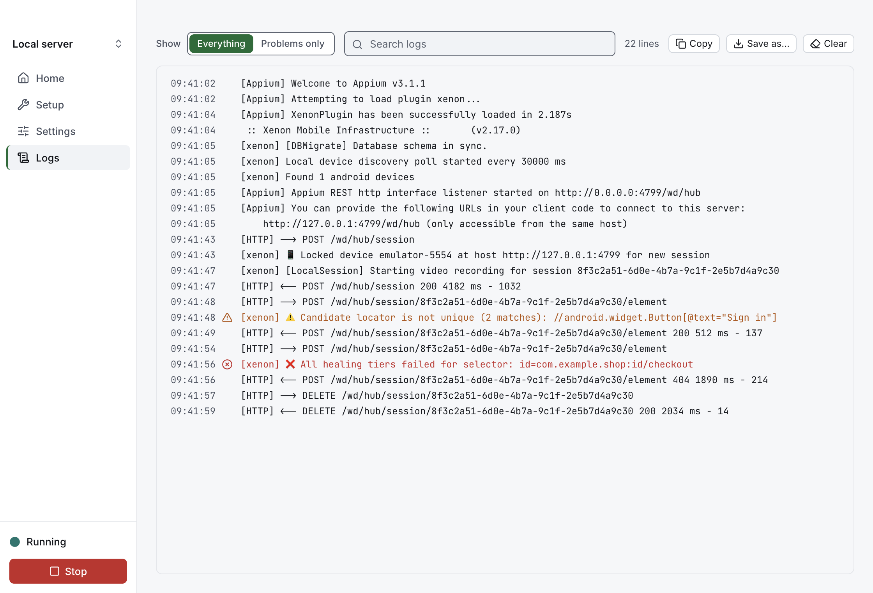Select the 'element 404 1890 ms - 214' response line
This screenshot has height=593, width=873.
point(505,380)
